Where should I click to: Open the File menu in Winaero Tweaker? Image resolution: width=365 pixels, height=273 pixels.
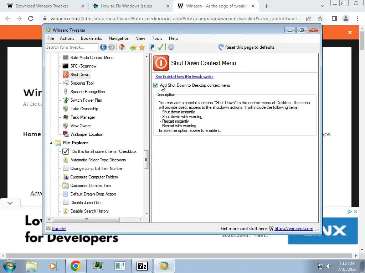(51, 38)
